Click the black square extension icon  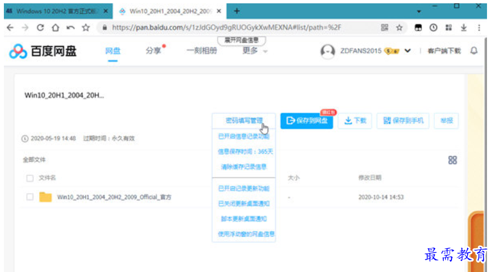[x=418, y=28]
